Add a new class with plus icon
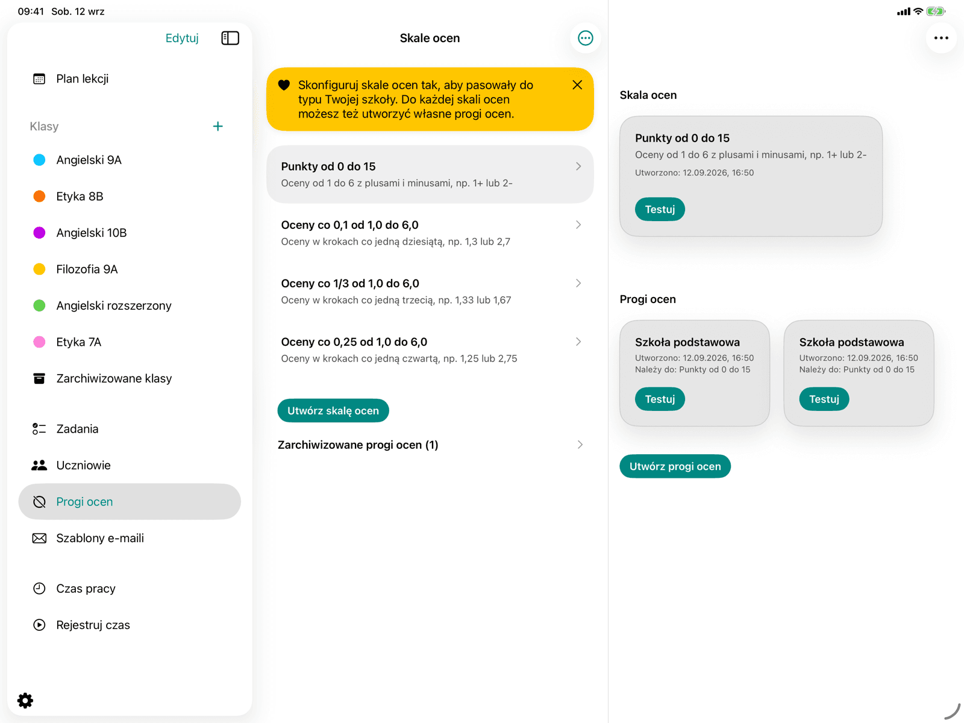 tap(218, 126)
